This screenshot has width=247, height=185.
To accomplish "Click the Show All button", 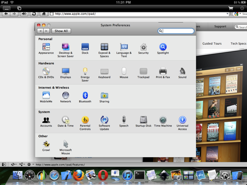I will tap(61, 31).
